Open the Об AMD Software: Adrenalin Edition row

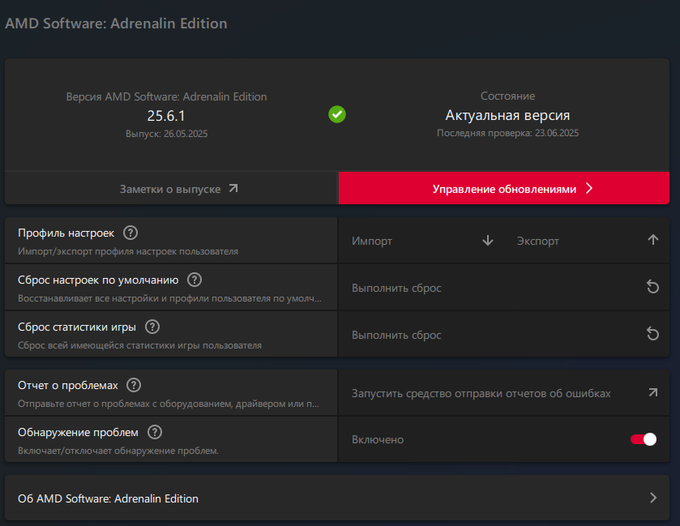tap(337, 498)
